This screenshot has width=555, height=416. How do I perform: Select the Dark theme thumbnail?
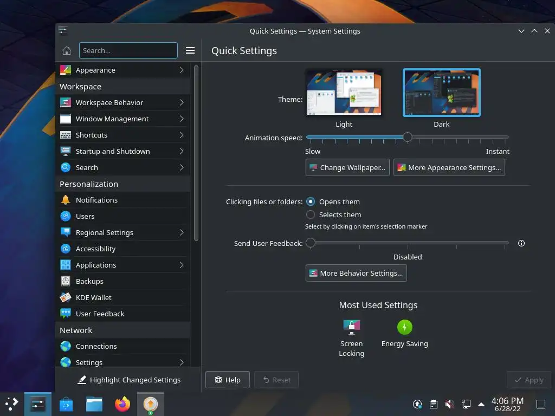tap(441, 93)
